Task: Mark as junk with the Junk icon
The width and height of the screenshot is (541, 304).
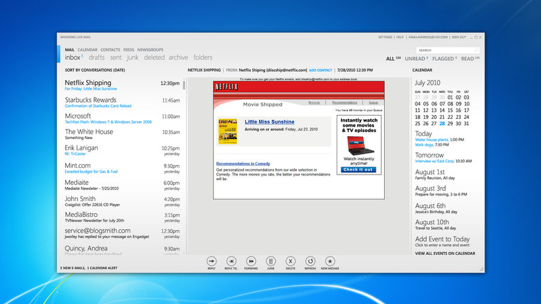Action: 271,261
